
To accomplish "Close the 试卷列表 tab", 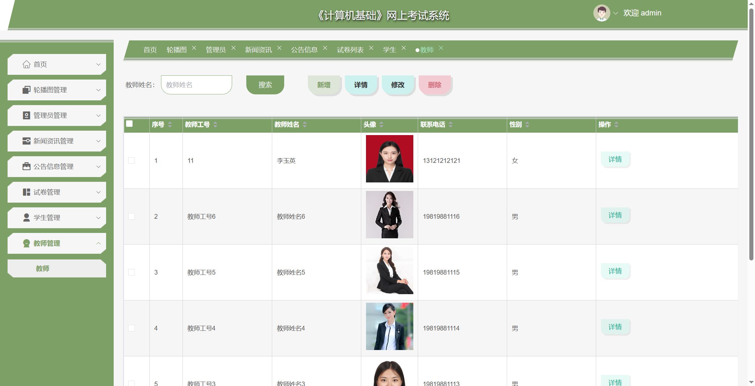I will click(371, 48).
